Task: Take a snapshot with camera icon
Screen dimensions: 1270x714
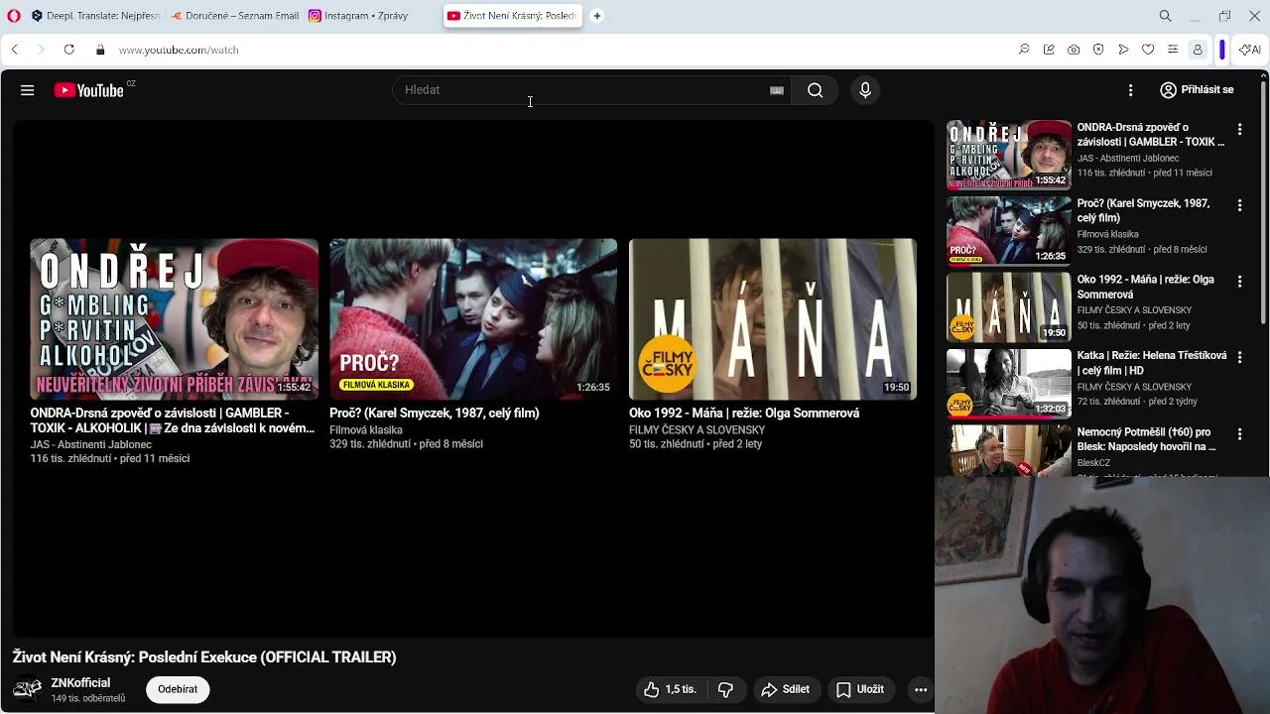Action: (1074, 50)
